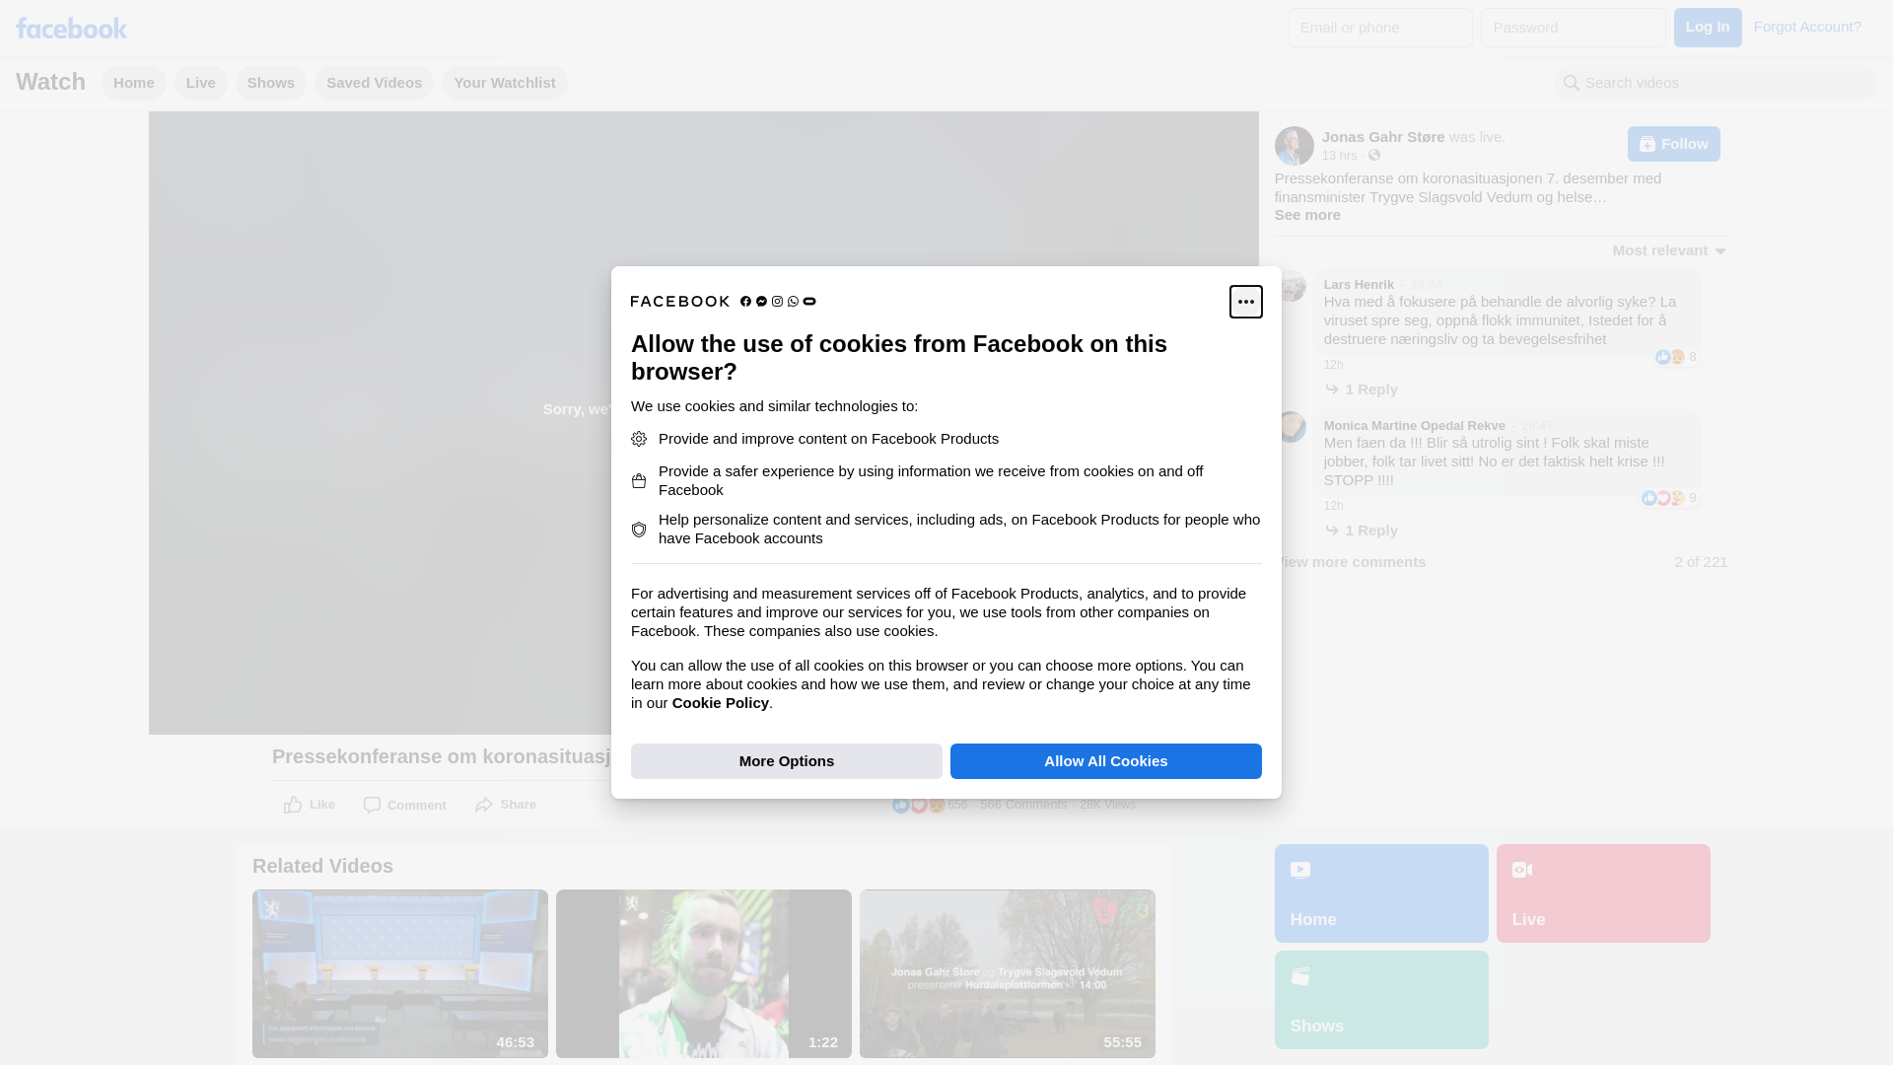Open the 46:53 related video thumbnail

pos(399,974)
